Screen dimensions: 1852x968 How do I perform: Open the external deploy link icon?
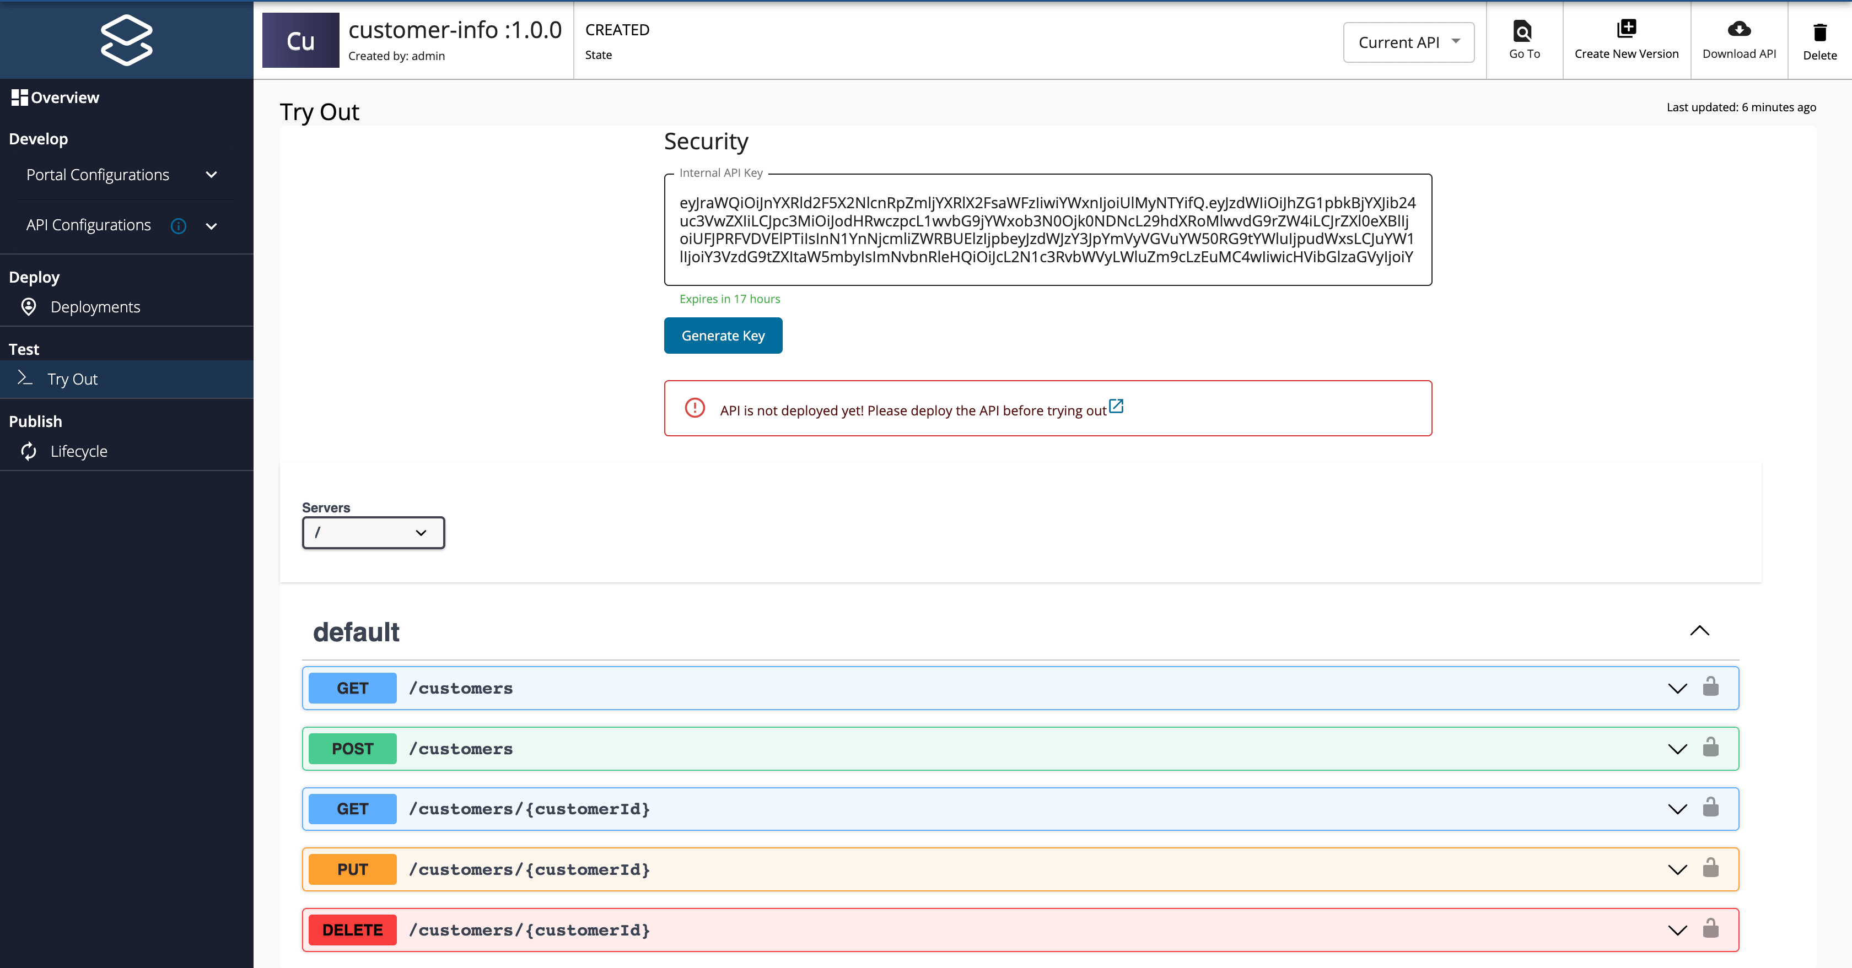point(1116,406)
